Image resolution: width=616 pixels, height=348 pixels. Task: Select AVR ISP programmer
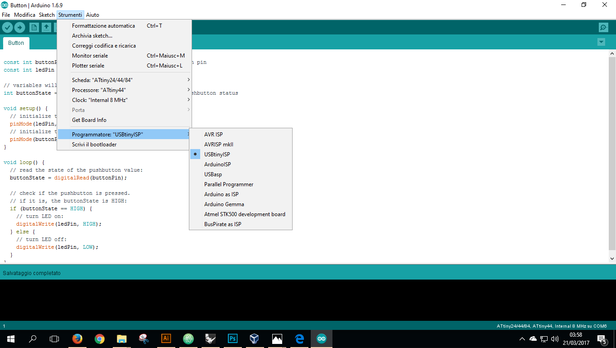[x=241, y=135]
